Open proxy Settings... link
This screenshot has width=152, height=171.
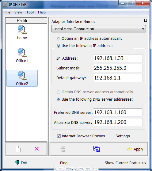coord(124,136)
